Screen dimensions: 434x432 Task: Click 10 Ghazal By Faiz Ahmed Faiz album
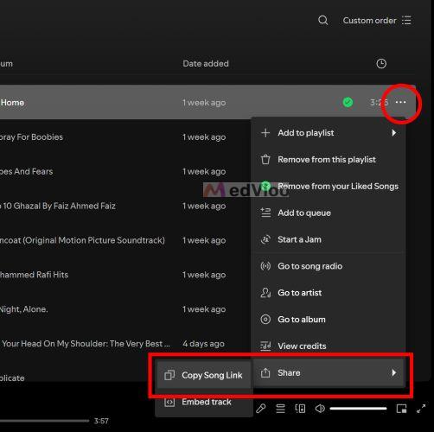click(x=58, y=206)
